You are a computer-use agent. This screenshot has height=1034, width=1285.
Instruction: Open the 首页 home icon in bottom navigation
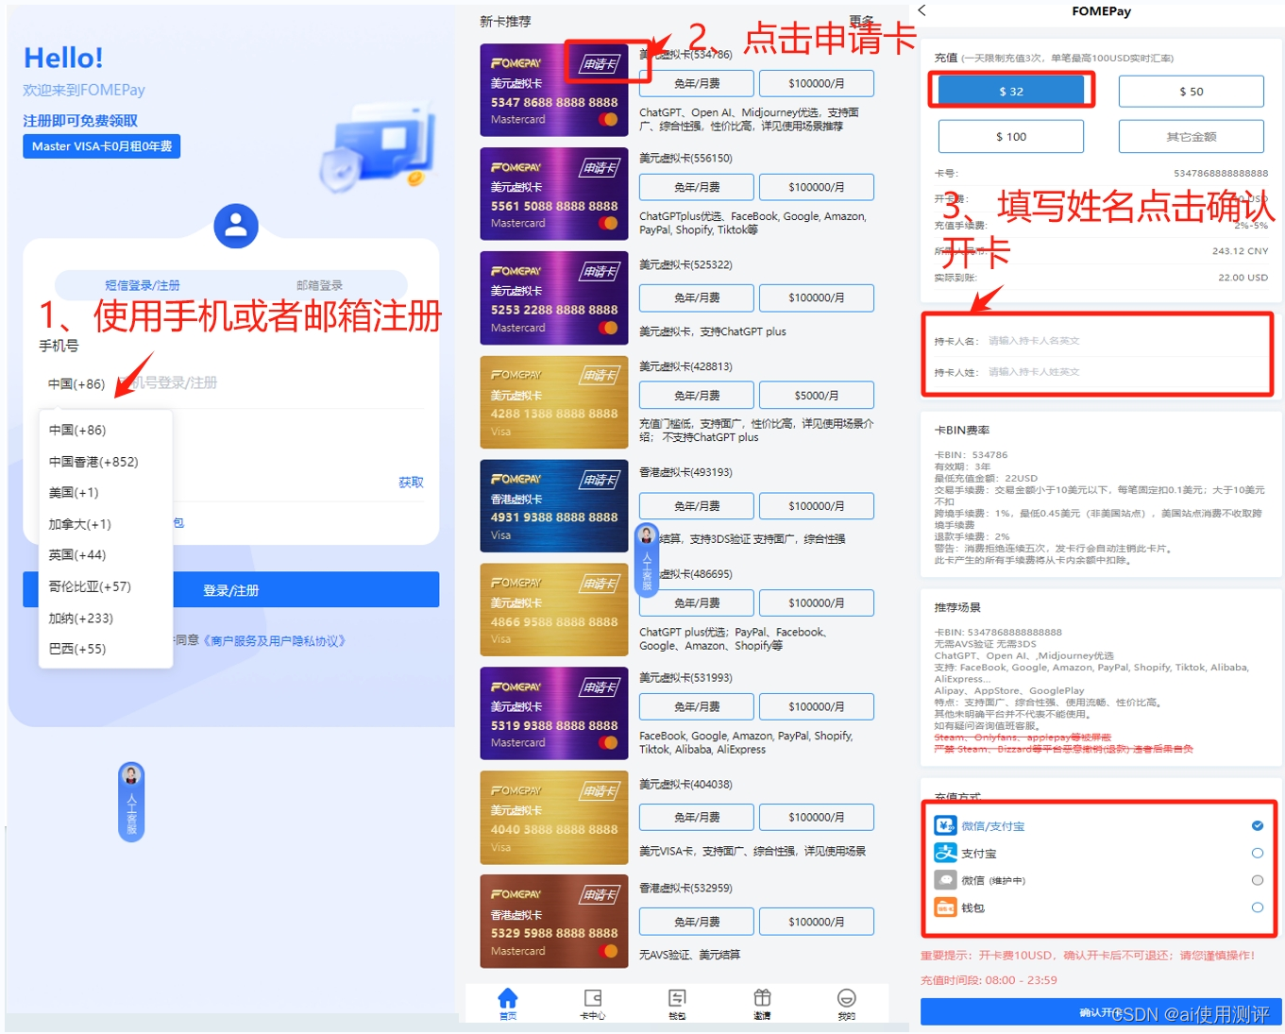click(x=508, y=1003)
